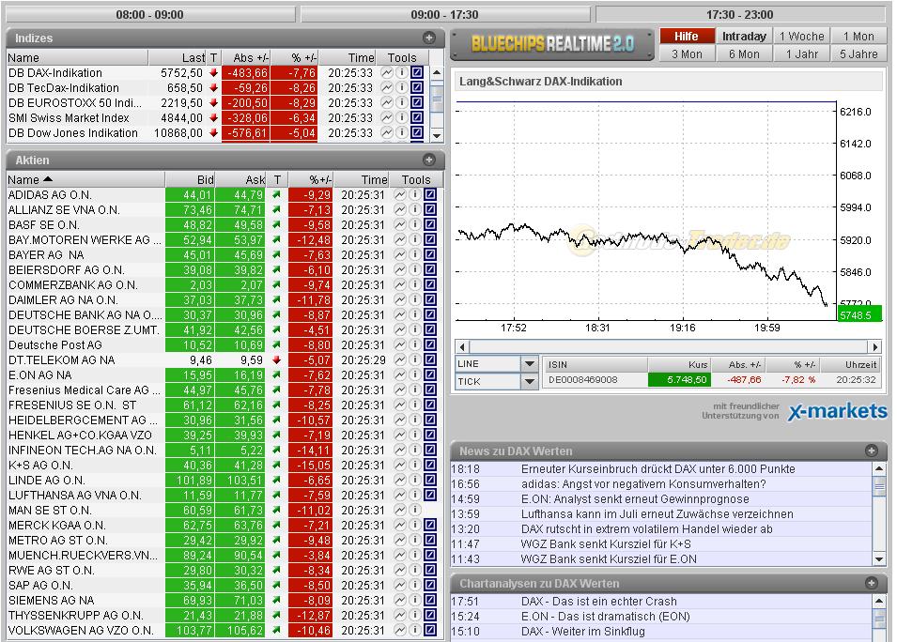Select the 17:30 - 23:00 session tab
Image resolution: width=897 pixels, height=642 pixels.
tap(742, 14)
